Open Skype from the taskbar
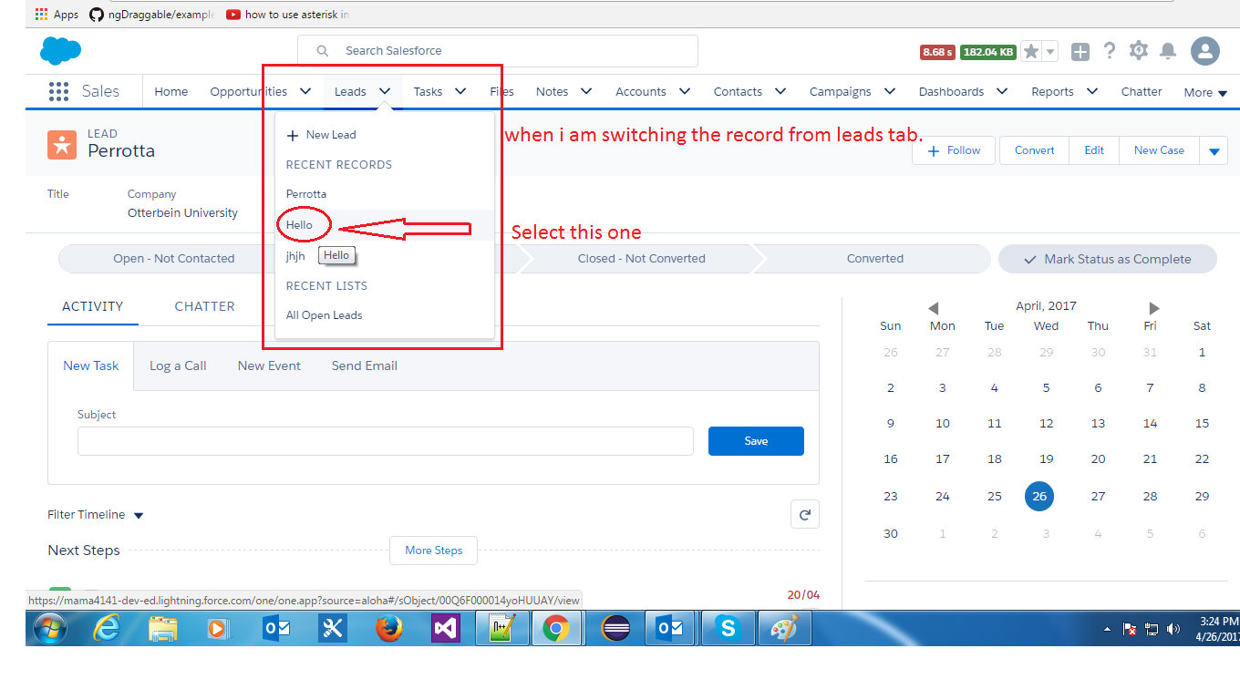This screenshot has width=1240, height=700. pyautogui.click(x=727, y=628)
